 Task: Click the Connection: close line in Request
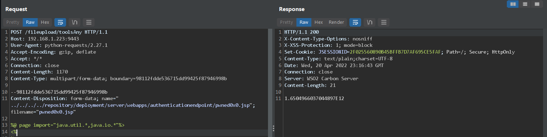point(35,65)
